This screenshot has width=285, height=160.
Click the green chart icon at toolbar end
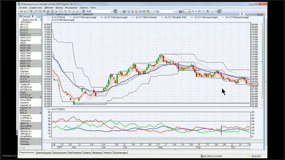pos(220,11)
